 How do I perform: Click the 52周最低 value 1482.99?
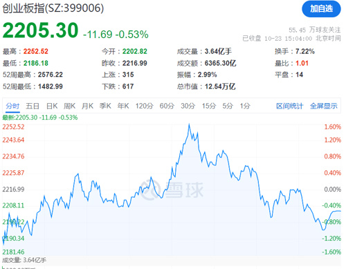tap(51, 86)
